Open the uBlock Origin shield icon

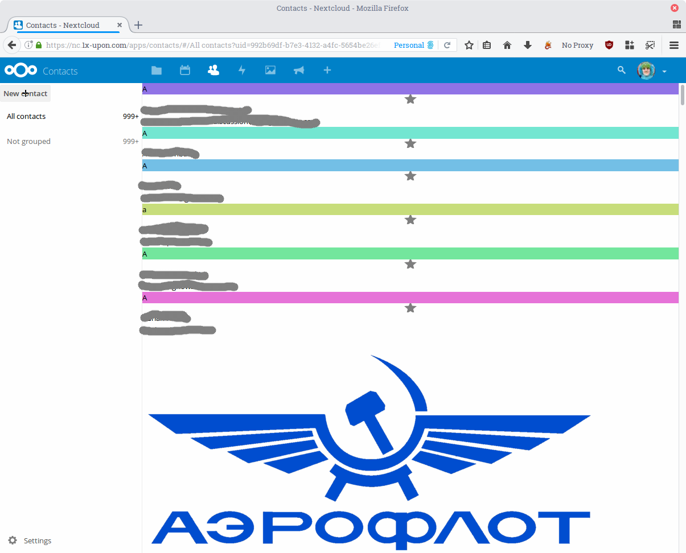click(609, 45)
